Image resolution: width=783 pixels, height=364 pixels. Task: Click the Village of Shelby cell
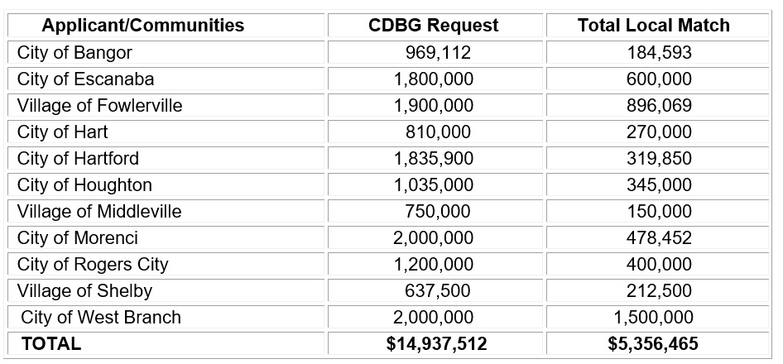[x=84, y=290]
